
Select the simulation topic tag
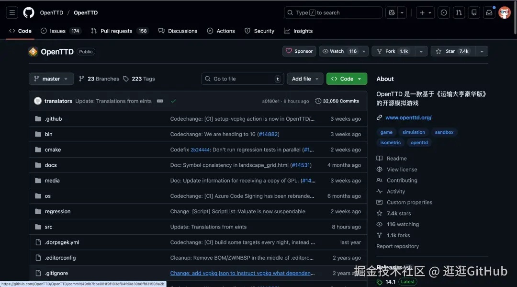click(414, 132)
